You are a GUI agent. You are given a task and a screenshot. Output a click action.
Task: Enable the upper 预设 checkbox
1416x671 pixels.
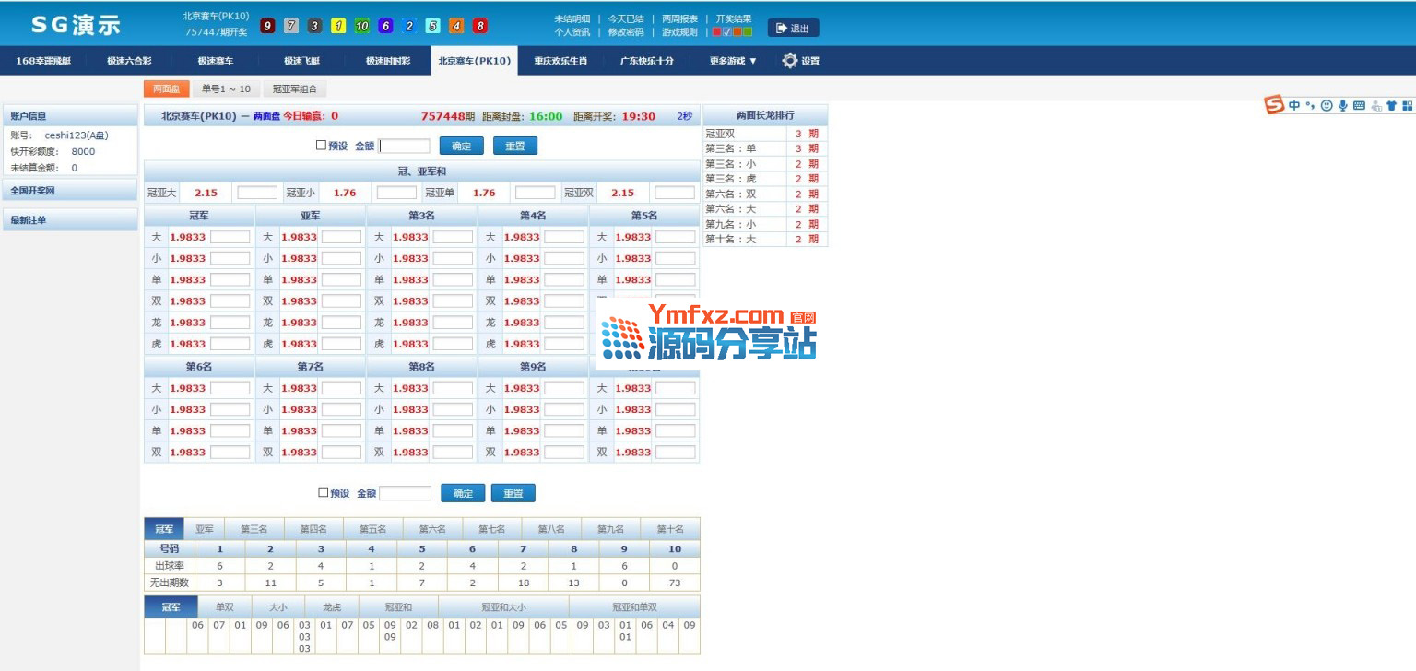tap(321, 145)
